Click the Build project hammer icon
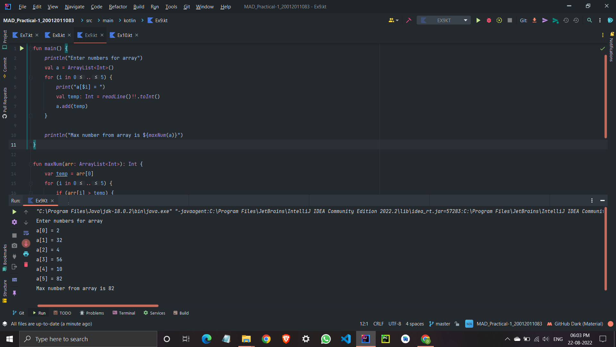616x347 pixels. (408, 20)
